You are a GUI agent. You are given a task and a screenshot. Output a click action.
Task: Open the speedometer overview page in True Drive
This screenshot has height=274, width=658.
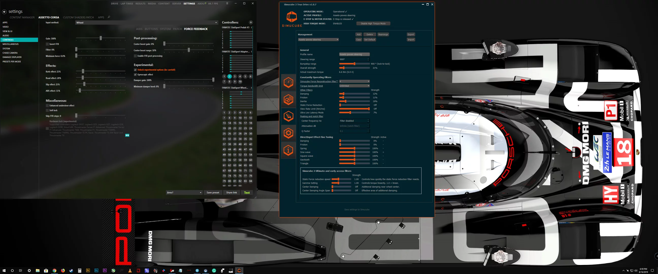288,82
